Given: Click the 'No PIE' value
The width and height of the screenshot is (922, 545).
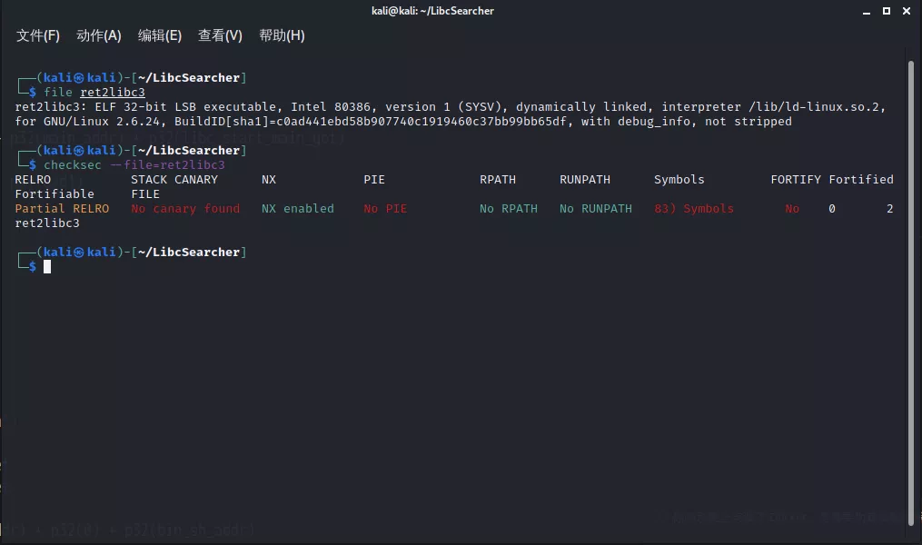Looking at the screenshot, I should 385,209.
